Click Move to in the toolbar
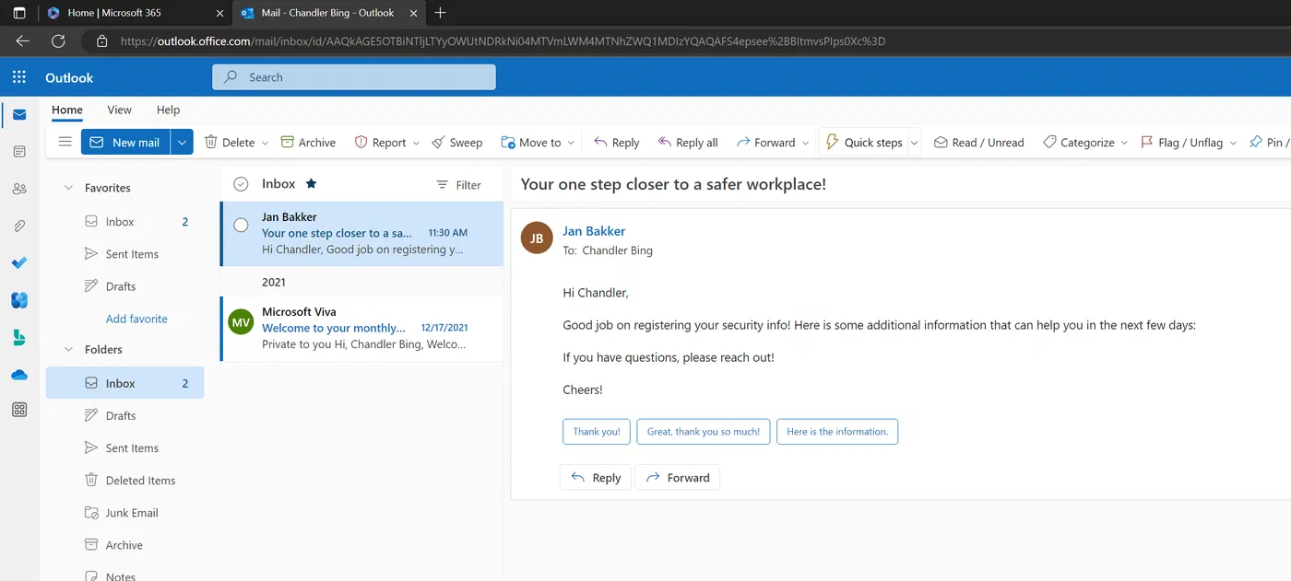Screen dimensions: 1291x581 point(531,143)
